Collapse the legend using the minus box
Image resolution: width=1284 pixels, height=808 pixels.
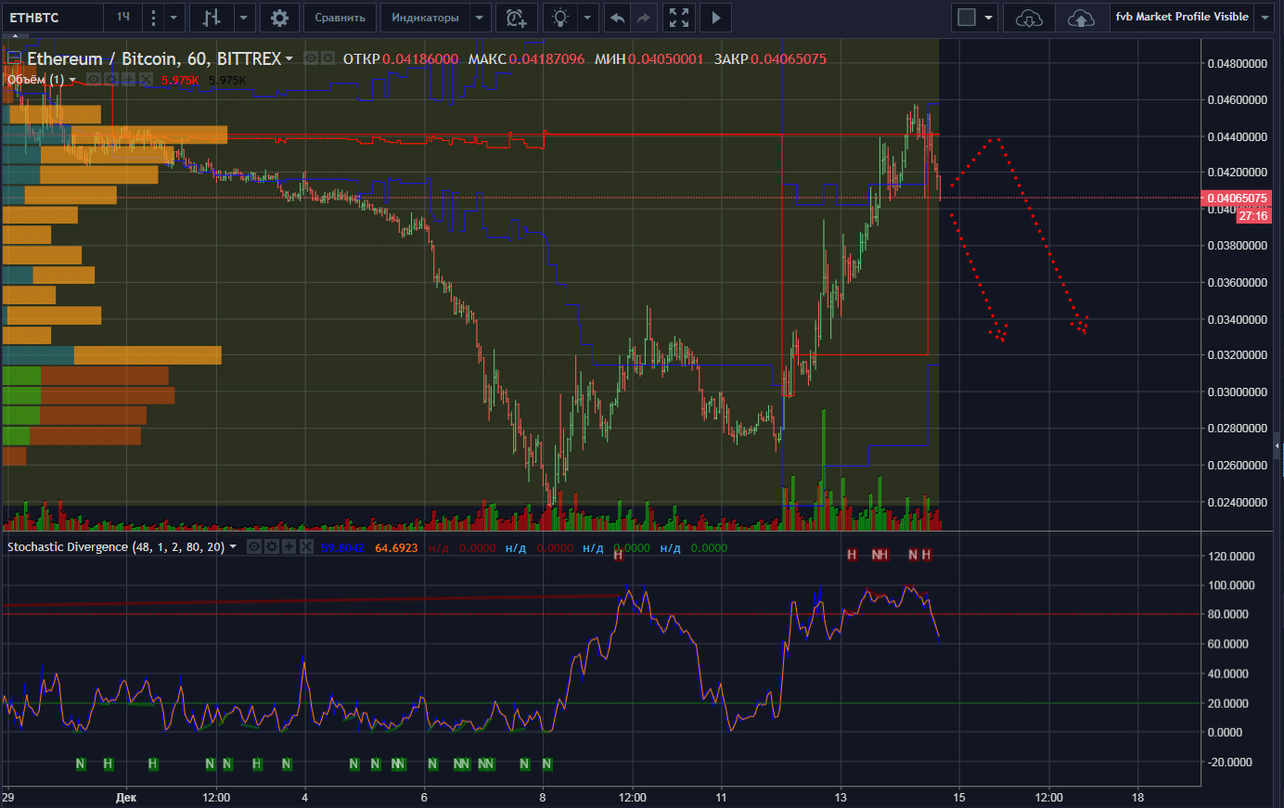14,58
